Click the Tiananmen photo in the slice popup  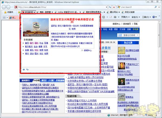(36, 27)
